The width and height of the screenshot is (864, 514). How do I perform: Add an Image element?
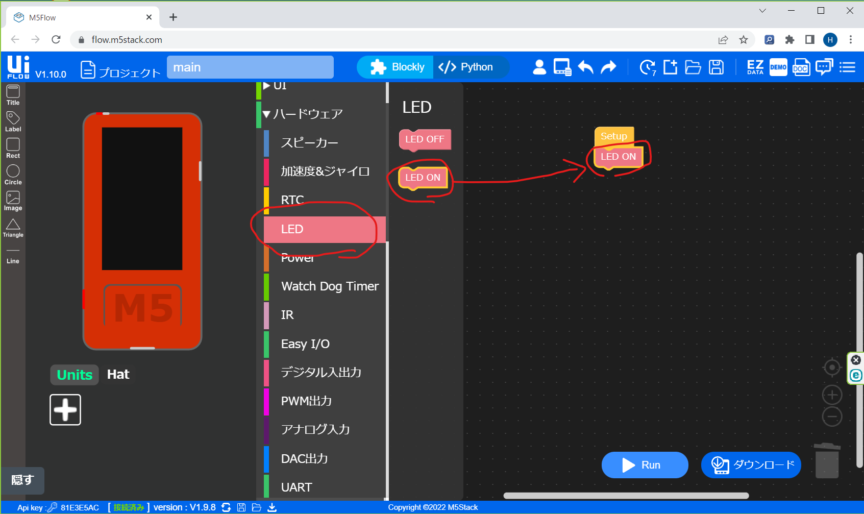tap(13, 201)
